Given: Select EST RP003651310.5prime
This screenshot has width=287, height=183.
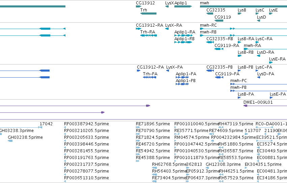Looking at the screenshot, I should (86, 178).
